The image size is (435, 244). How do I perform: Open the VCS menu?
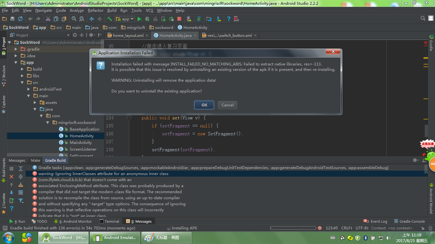[x=149, y=10]
